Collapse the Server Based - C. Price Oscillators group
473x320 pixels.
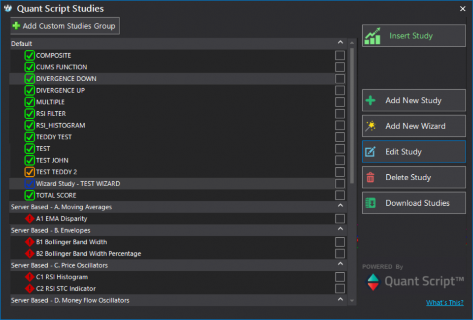point(340,264)
